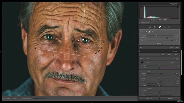Click the Exposure slider handle
This screenshot has height=103, width=184.
161,74
